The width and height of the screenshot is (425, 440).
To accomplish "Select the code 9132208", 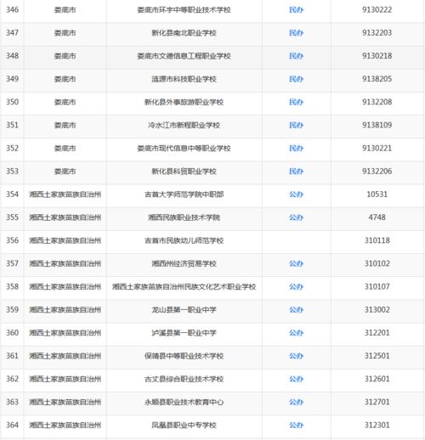I will click(377, 102).
